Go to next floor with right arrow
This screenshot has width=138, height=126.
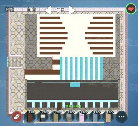[72, 10]
